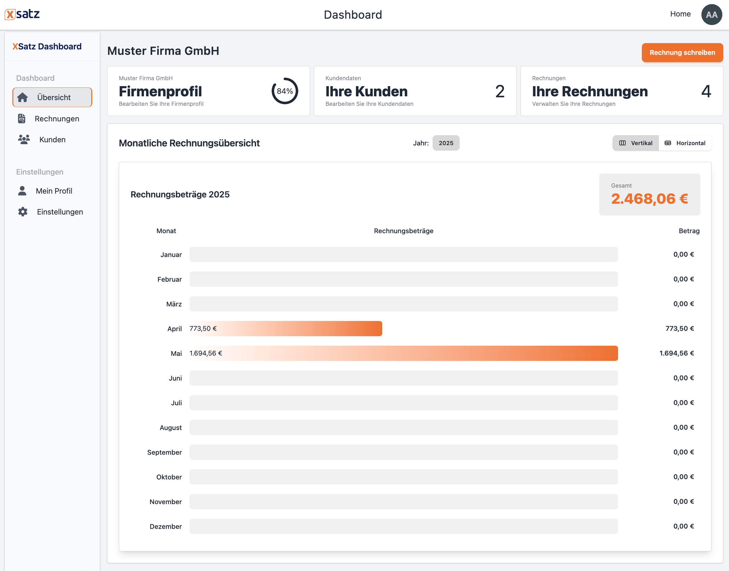Image resolution: width=729 pixels, height=571 pixels.
Task: Click the invoice count 4
Action: pos(706,91)
